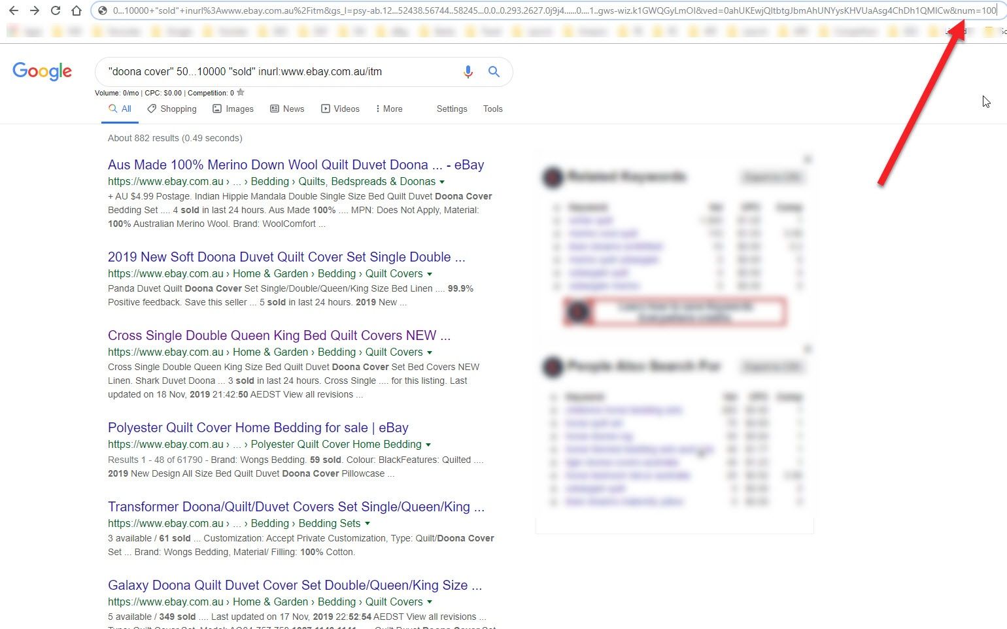Open the More search options menu
1007x629 pixels.
pyautogui.click(x=389, y=109)
